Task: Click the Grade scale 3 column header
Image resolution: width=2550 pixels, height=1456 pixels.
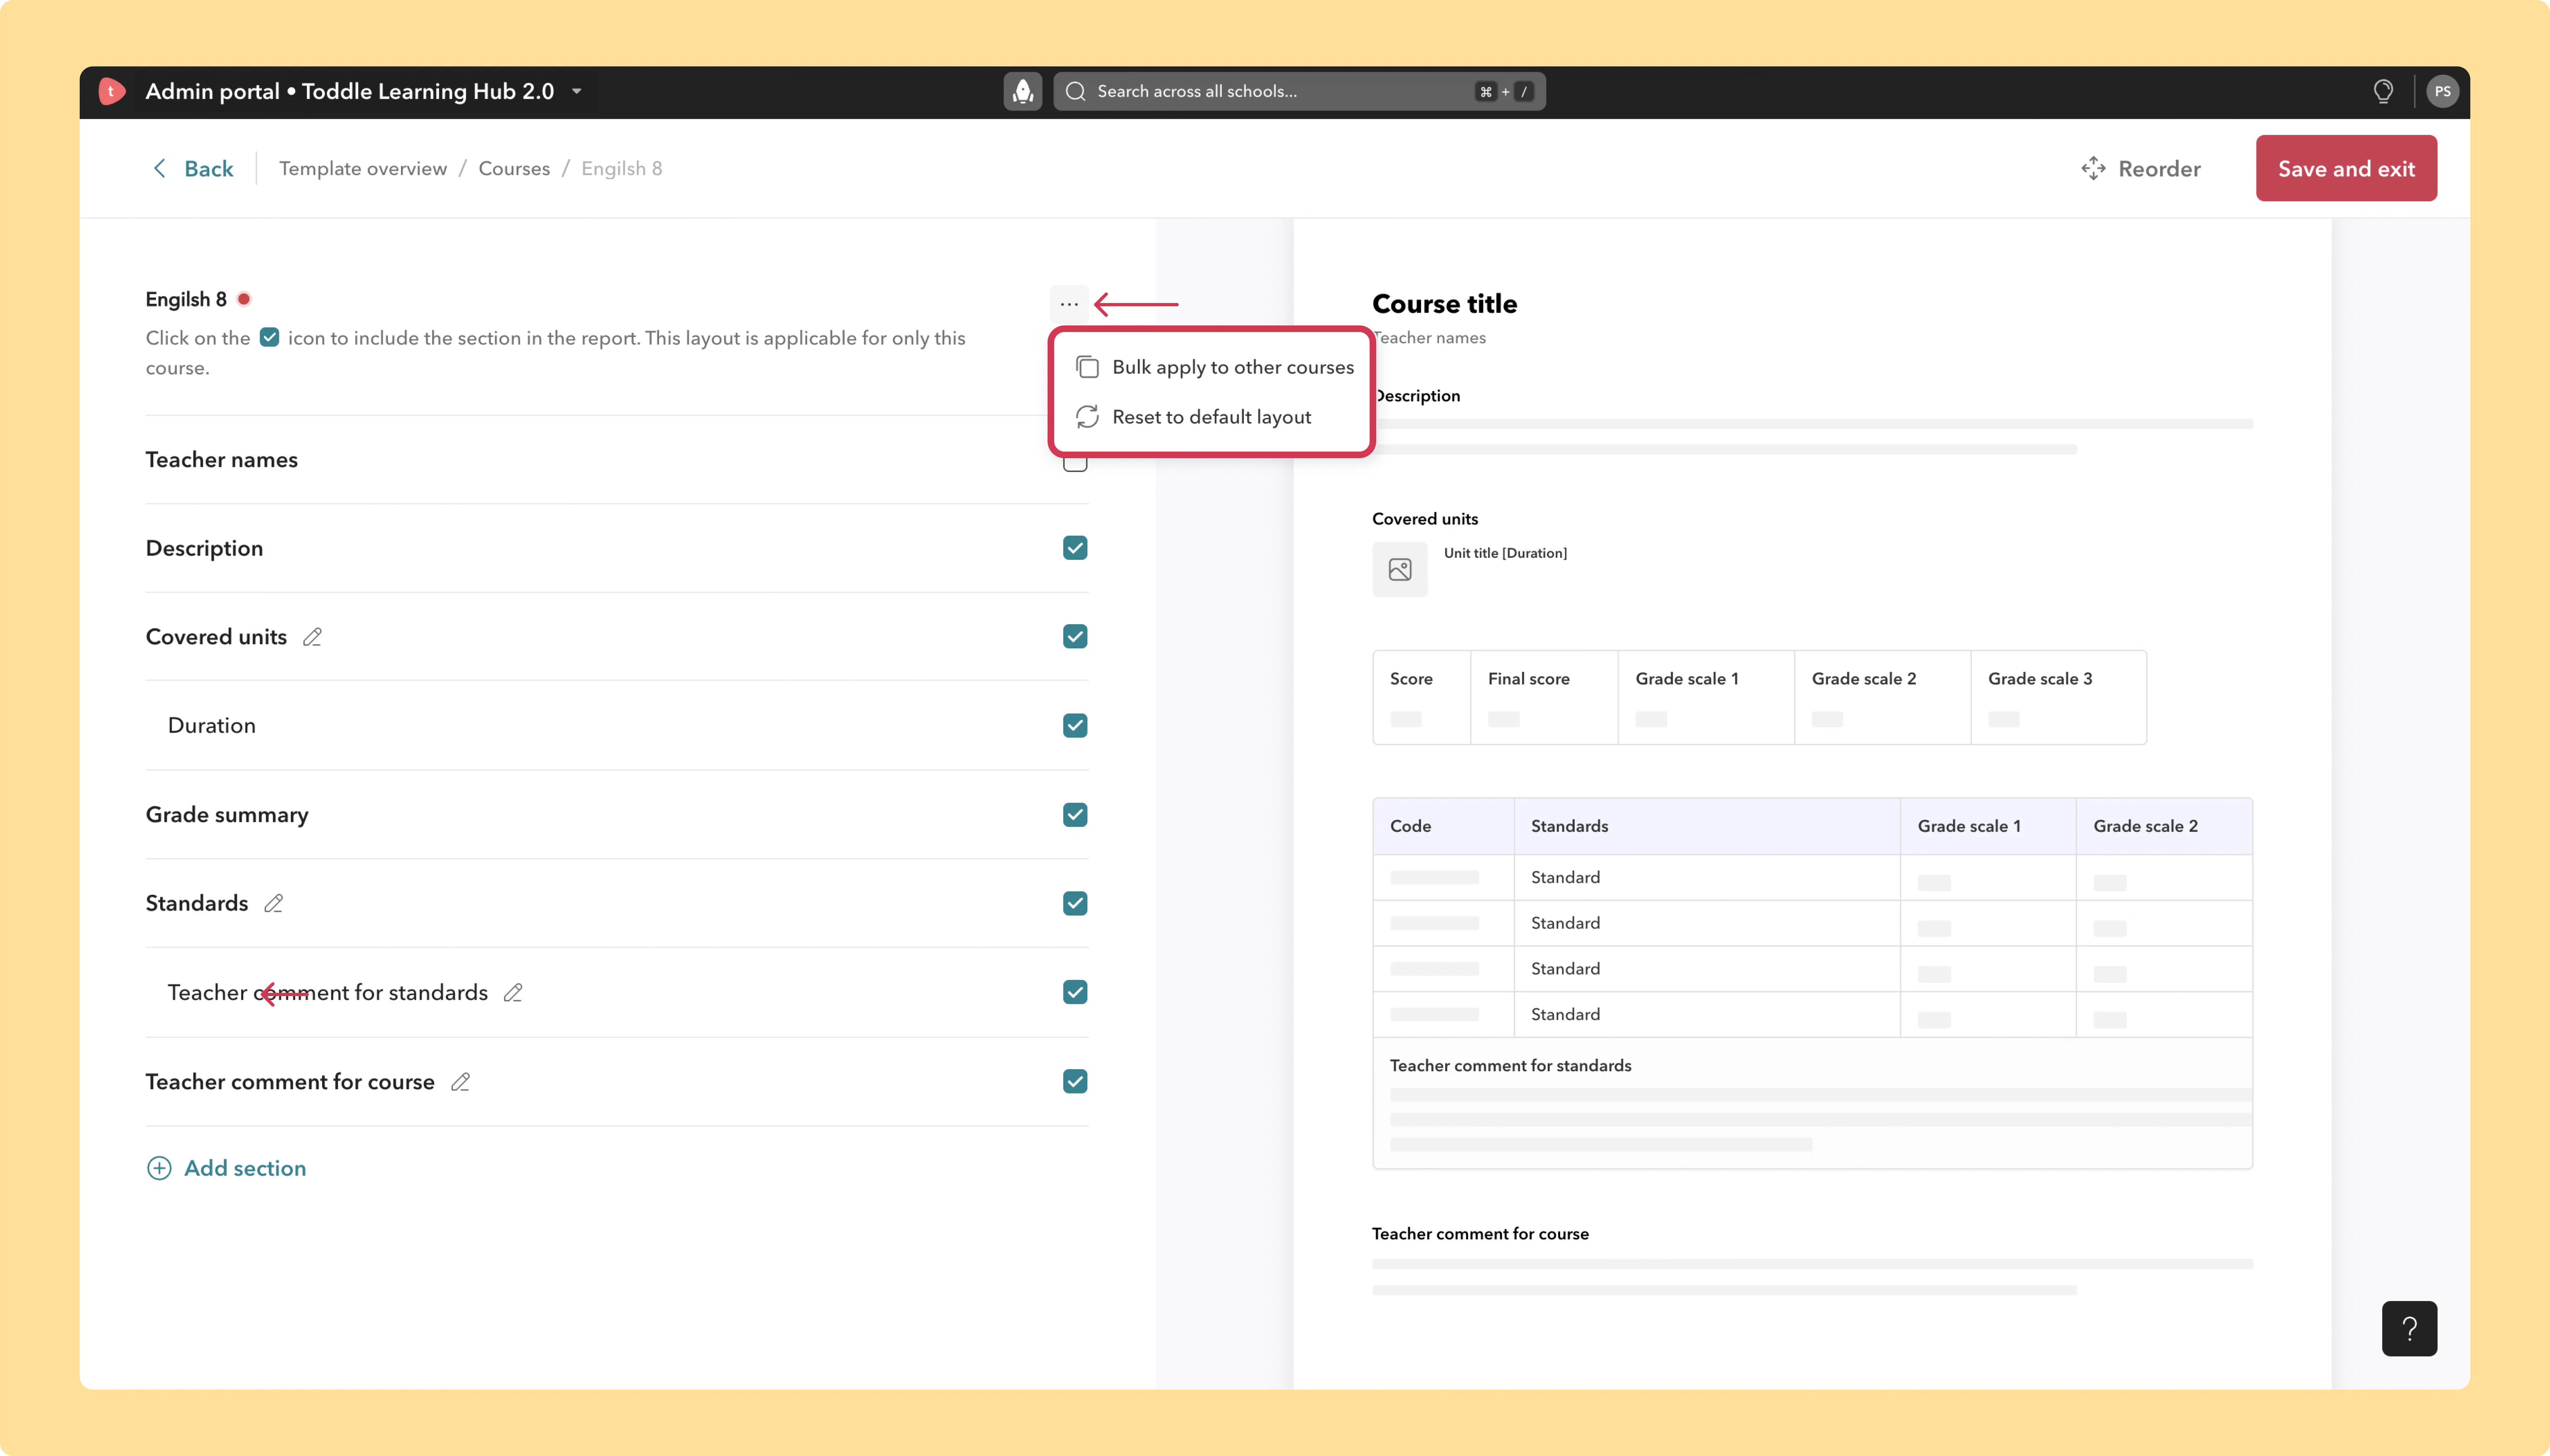Action: [x=2040, y=679]
